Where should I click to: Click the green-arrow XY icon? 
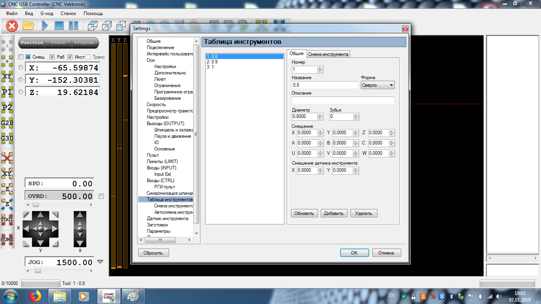click(7, 76)
